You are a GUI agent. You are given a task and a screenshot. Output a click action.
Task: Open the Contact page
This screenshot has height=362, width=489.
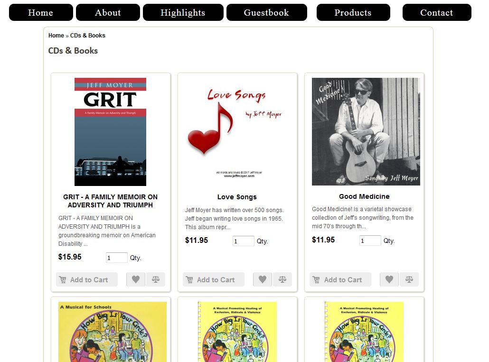coord(437,12)
